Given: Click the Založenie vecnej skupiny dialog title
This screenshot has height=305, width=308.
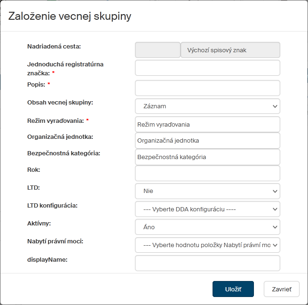Looking at the screenshot, I should [70, 16].
